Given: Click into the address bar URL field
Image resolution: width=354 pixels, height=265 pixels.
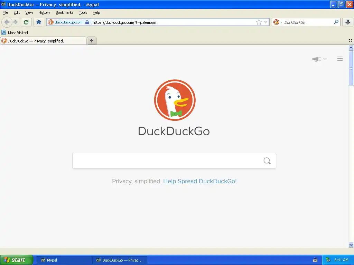Looking at the screenshot, I should click(x=174, y=22).
